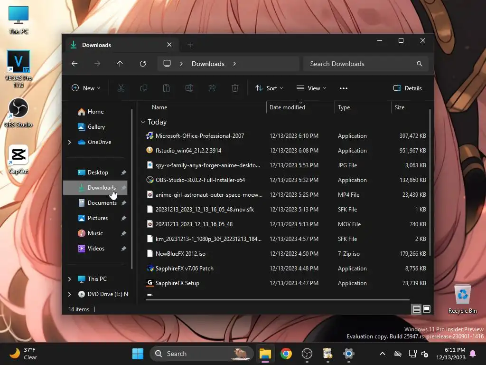
Task: Open Windows Start menu
Action: 138,354
